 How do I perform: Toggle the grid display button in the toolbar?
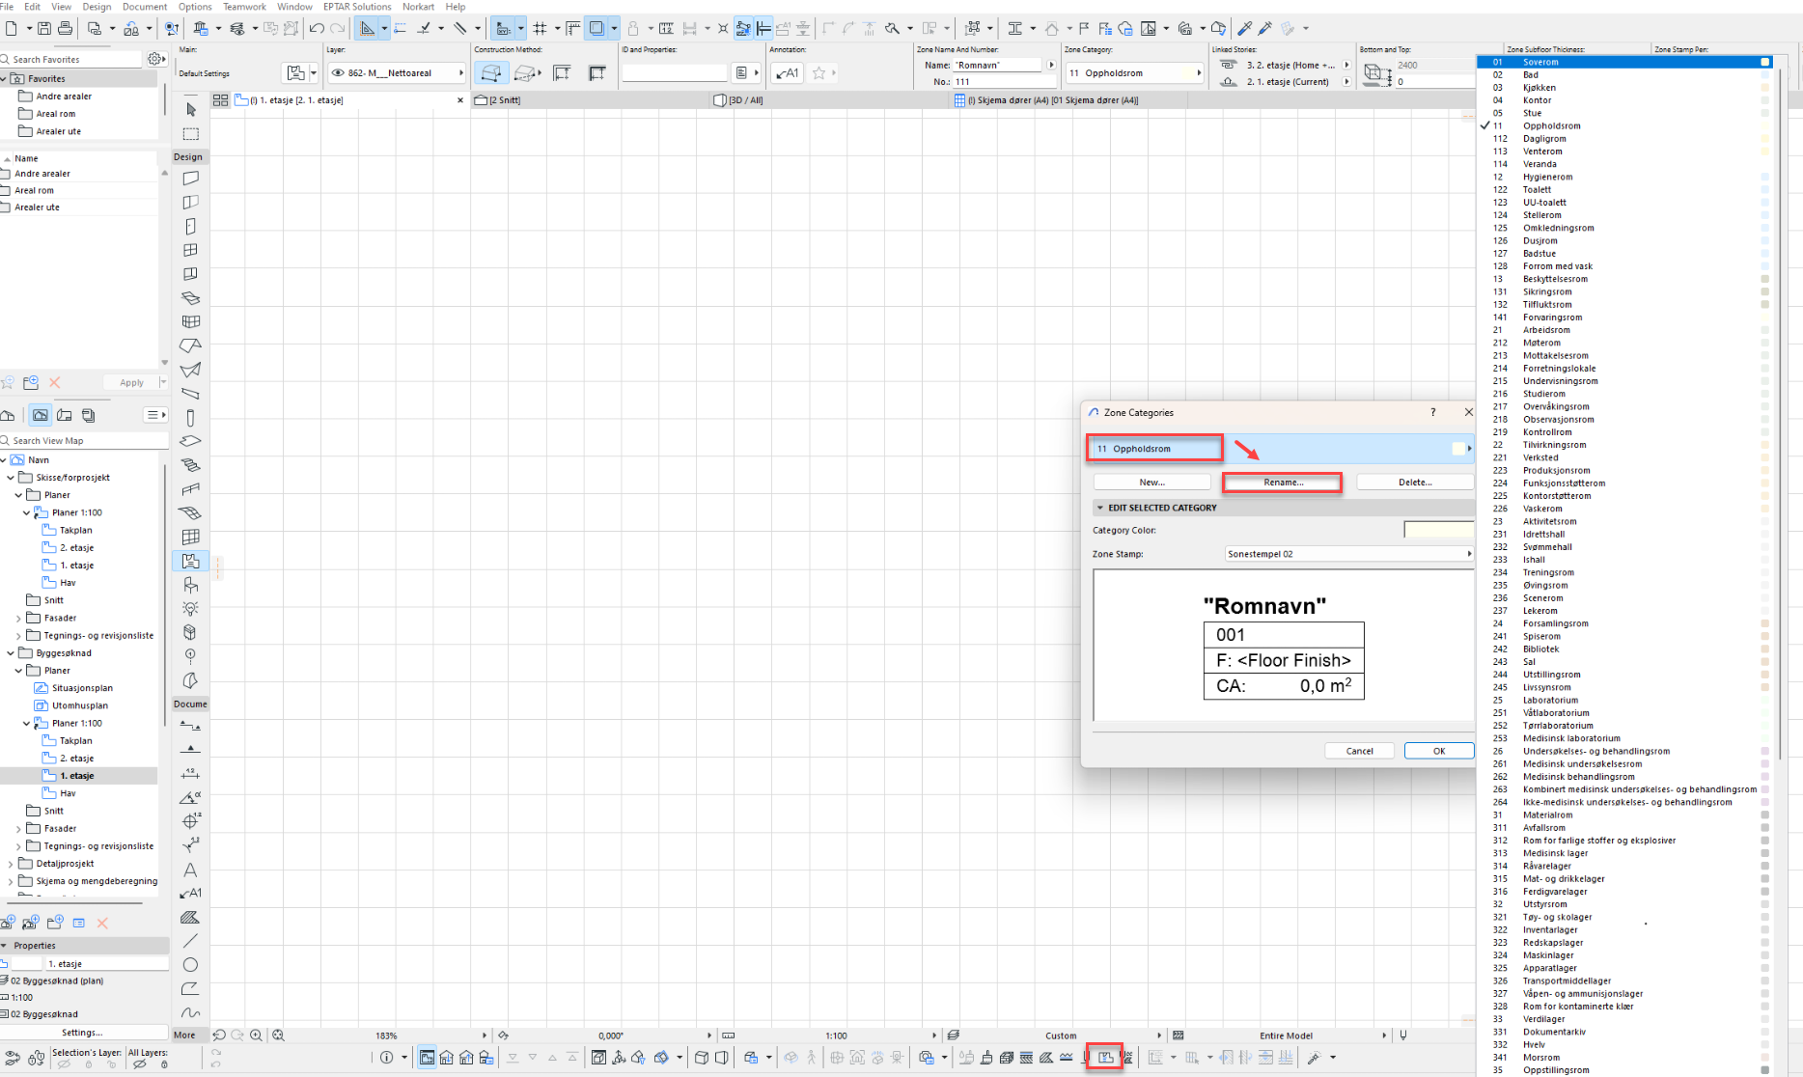[x=540, y=28]
